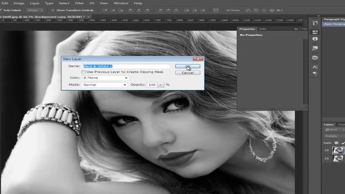The image size is (345, 194).
Task: Select the 3D roll mode icon
Action: coord(256,10)
